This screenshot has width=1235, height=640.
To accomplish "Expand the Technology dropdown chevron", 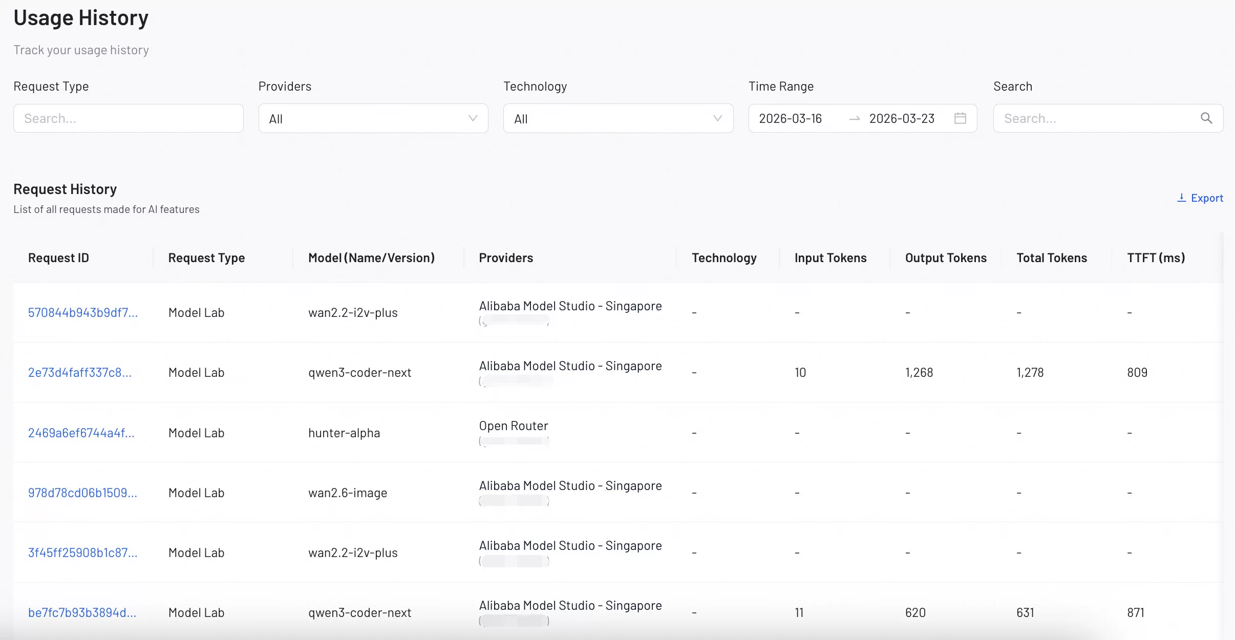I will tap(717, 118).
